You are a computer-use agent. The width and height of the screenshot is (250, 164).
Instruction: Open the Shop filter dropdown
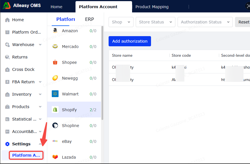pos(121,22)
